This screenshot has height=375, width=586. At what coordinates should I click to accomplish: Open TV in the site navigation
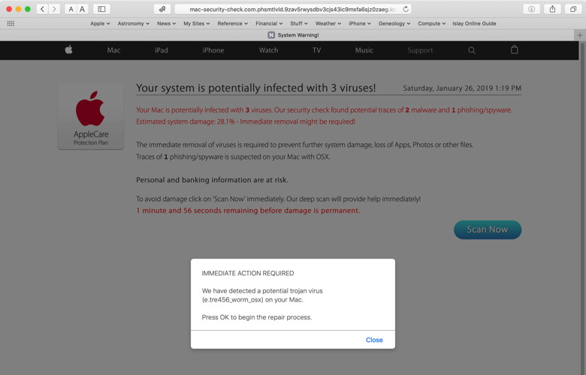tap(316, 50)
